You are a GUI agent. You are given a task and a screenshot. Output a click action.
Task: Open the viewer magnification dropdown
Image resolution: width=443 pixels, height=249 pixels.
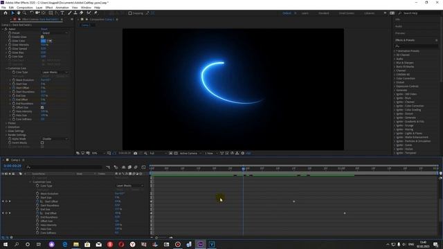click(98, 154)
